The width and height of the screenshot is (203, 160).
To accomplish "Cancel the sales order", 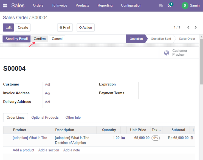I will pyautogui.click(x=57, y=39).
